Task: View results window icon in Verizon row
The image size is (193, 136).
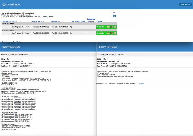Action: click(x=108, y=33)
